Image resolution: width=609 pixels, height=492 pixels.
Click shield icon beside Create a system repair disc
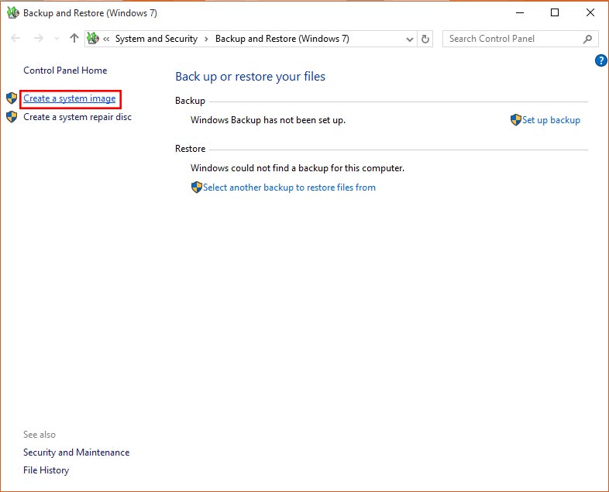(x=12, y=117)
